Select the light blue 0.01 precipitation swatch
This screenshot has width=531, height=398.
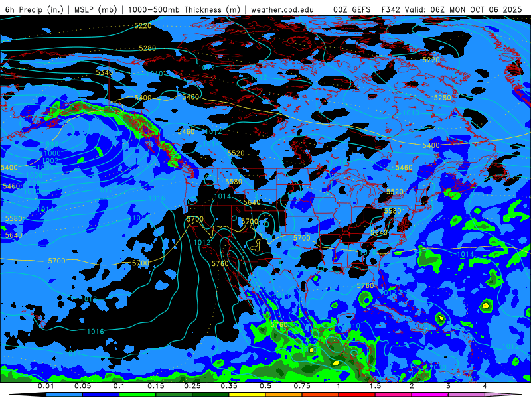[64, 395]
